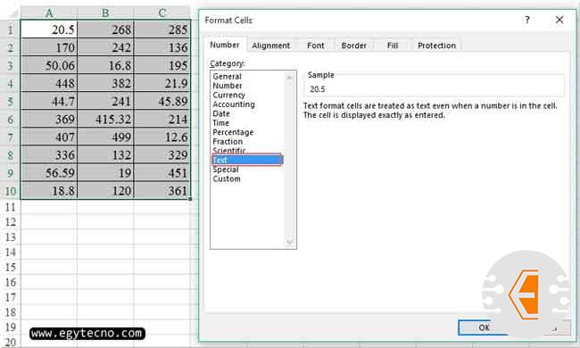Pick the Fraction category
Screen dimensions: 580x348
pyautogui.click(x=228, y=142)
